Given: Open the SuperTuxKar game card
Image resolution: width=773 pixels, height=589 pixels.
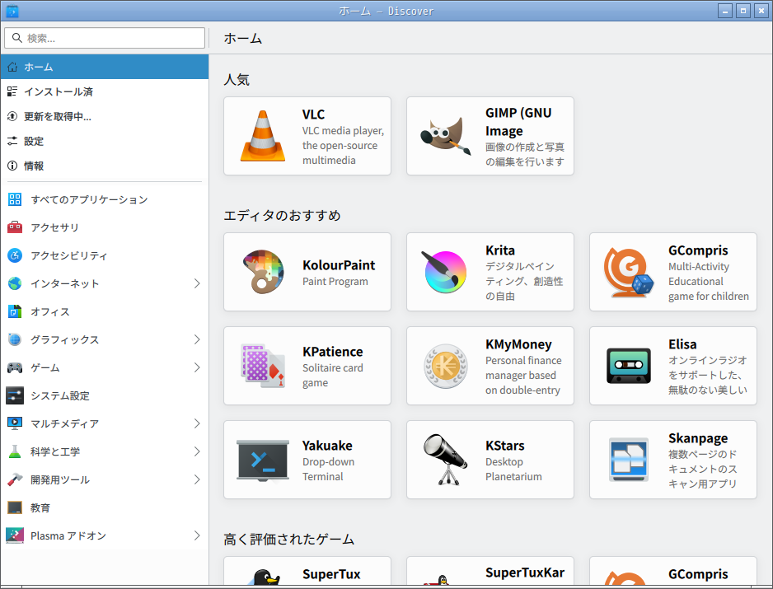Looking at the screenshot, I should [490, 571].
